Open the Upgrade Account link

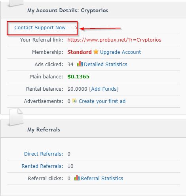coord(120,52)
